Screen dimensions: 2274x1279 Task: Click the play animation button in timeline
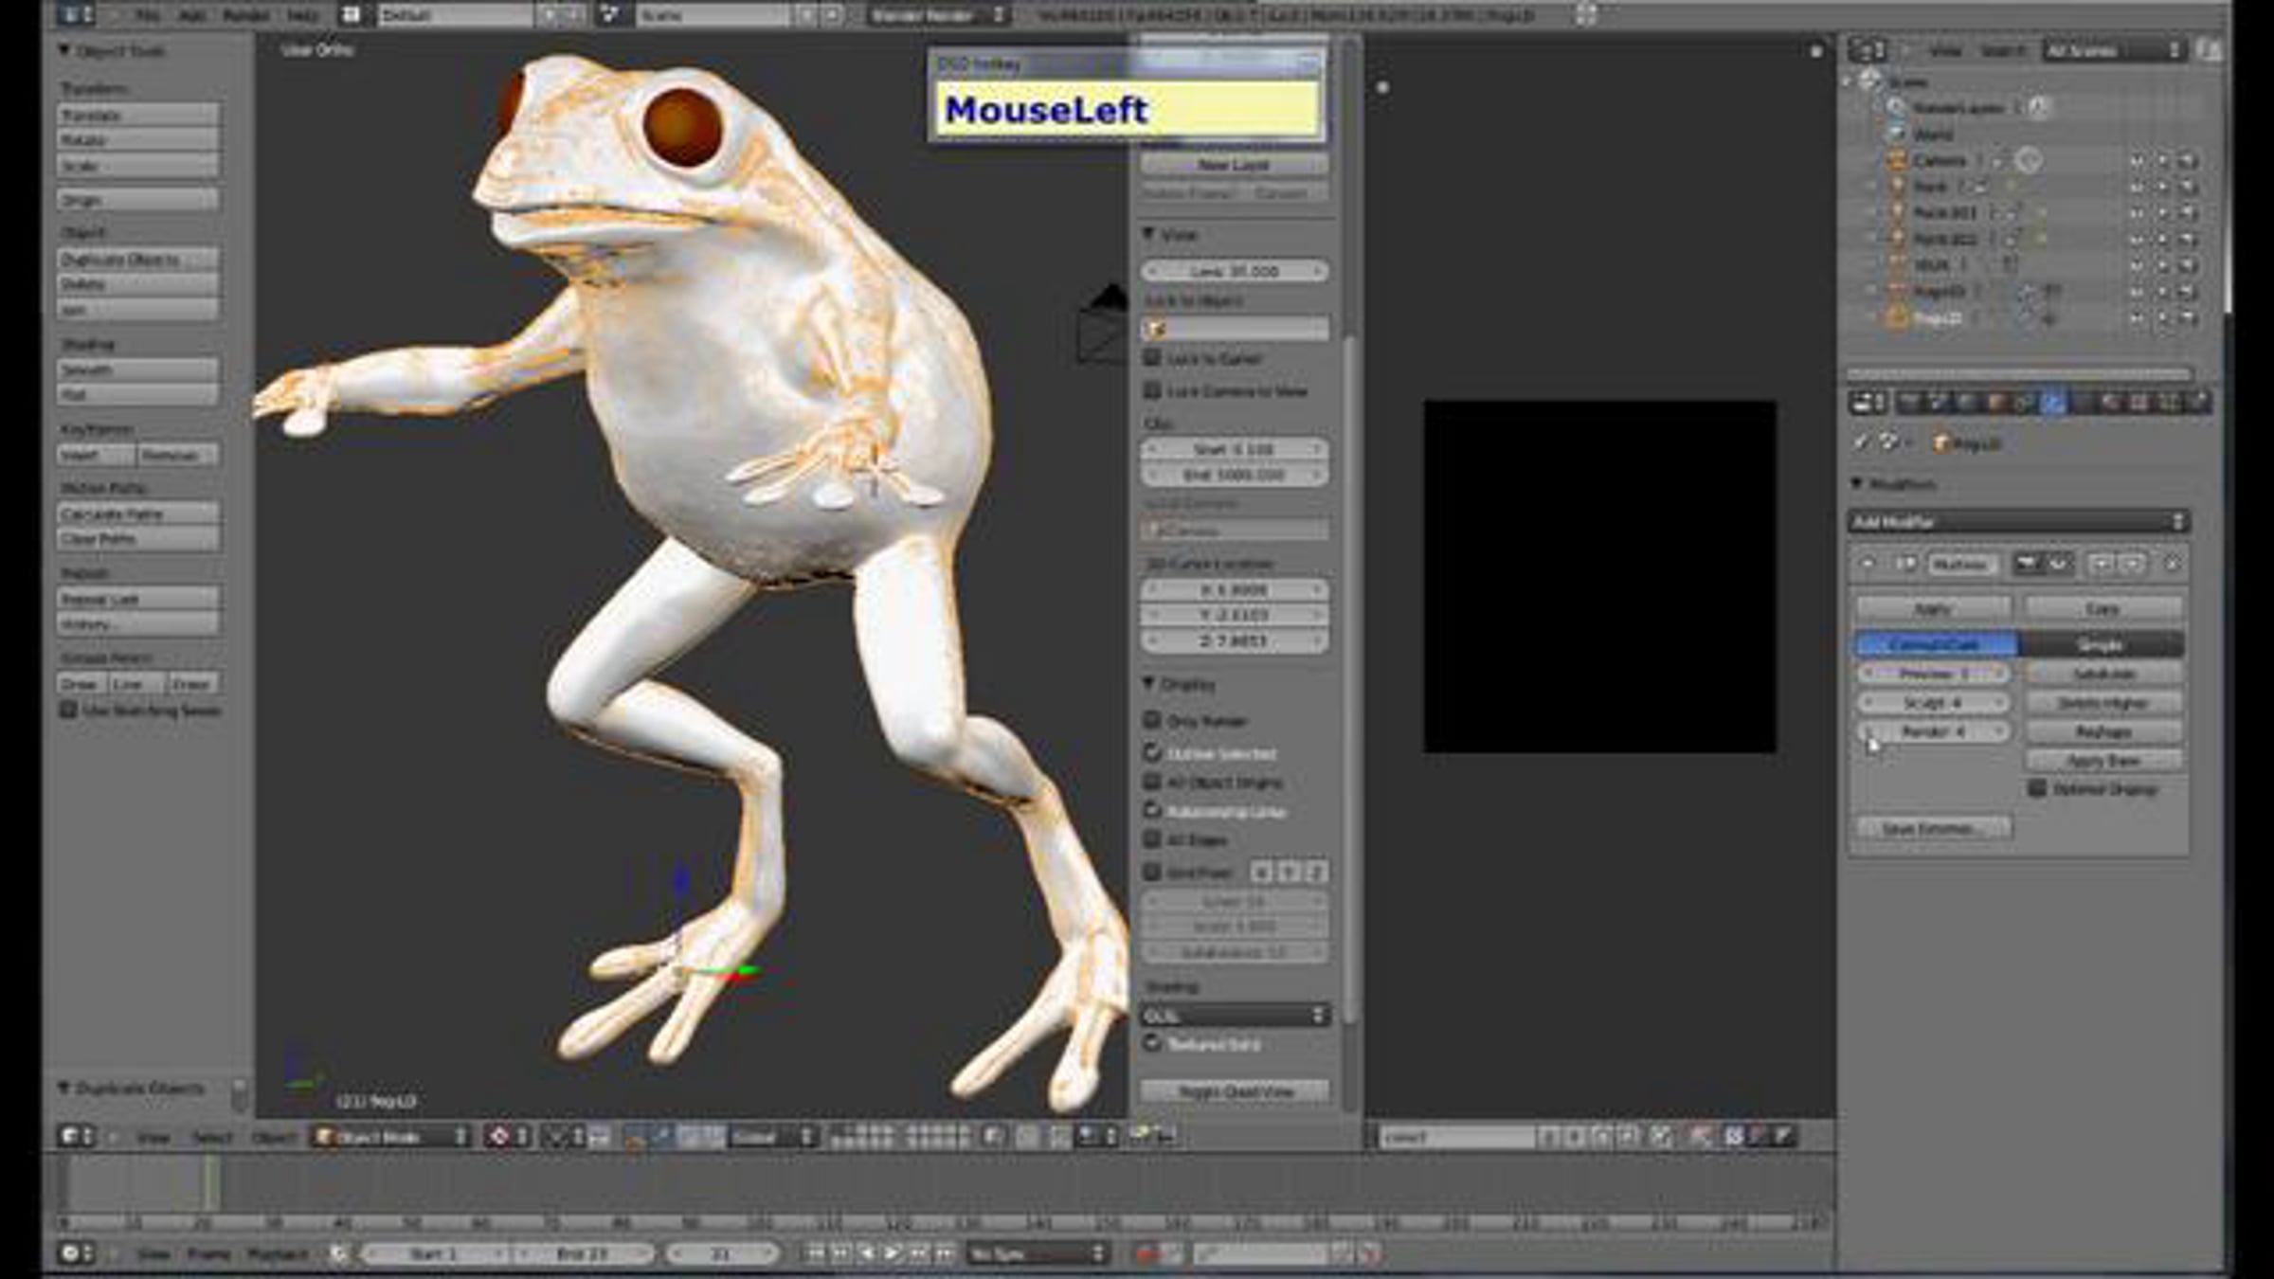coord(893,1253)
